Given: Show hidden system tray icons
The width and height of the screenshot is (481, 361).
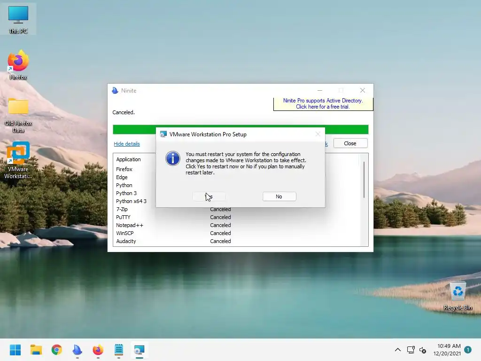Looking at the screenshot, I should click(x=397, y=350).
